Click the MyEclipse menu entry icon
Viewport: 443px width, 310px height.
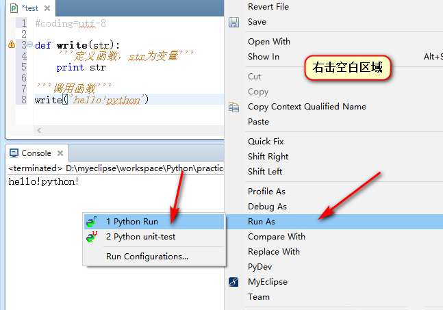233,282
